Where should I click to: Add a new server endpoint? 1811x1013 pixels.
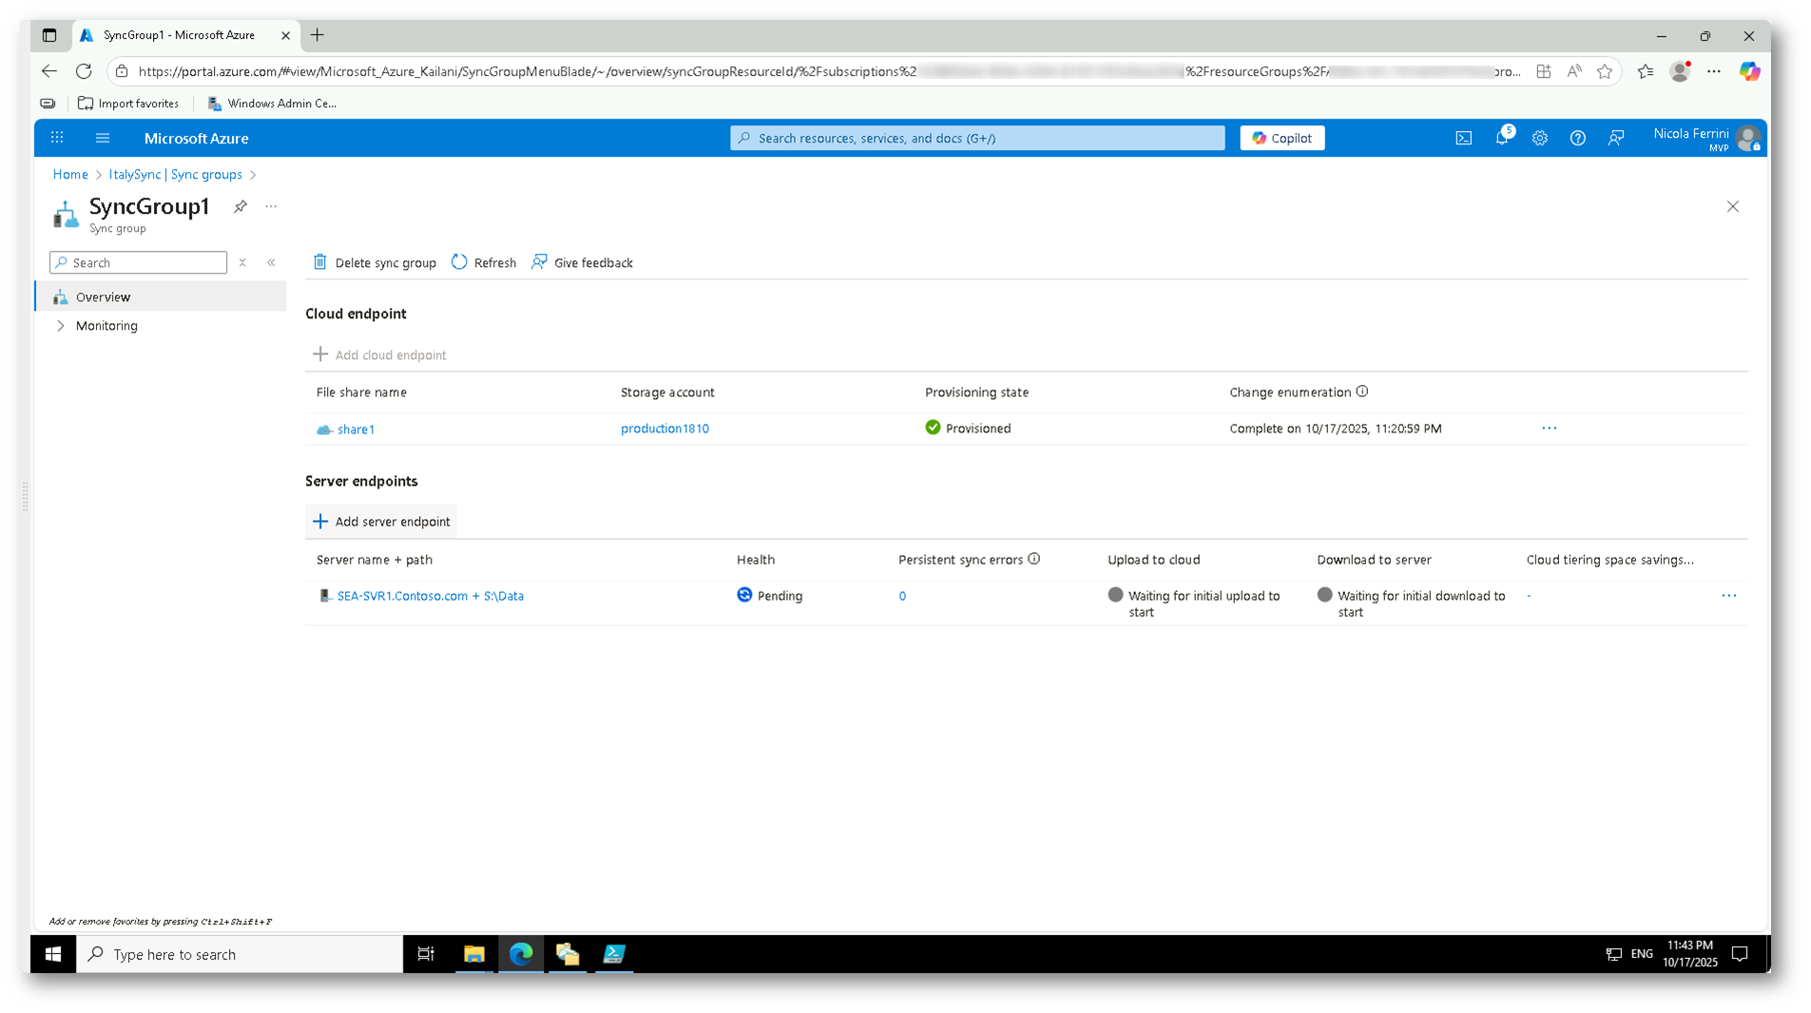[382, 522]
